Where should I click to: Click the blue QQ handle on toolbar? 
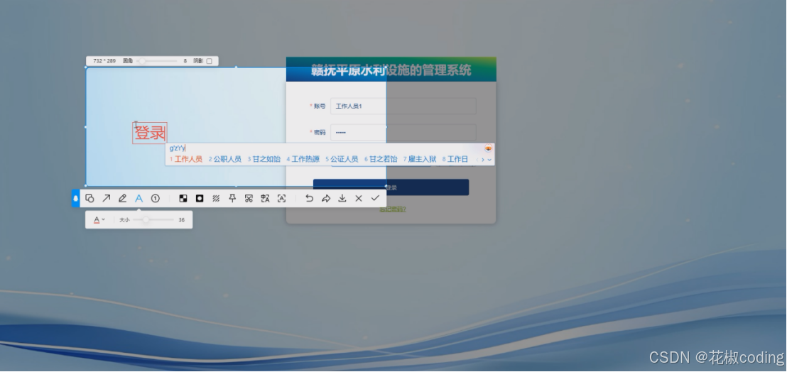76,199
